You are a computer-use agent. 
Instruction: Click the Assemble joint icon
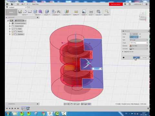tap(58, 12)
